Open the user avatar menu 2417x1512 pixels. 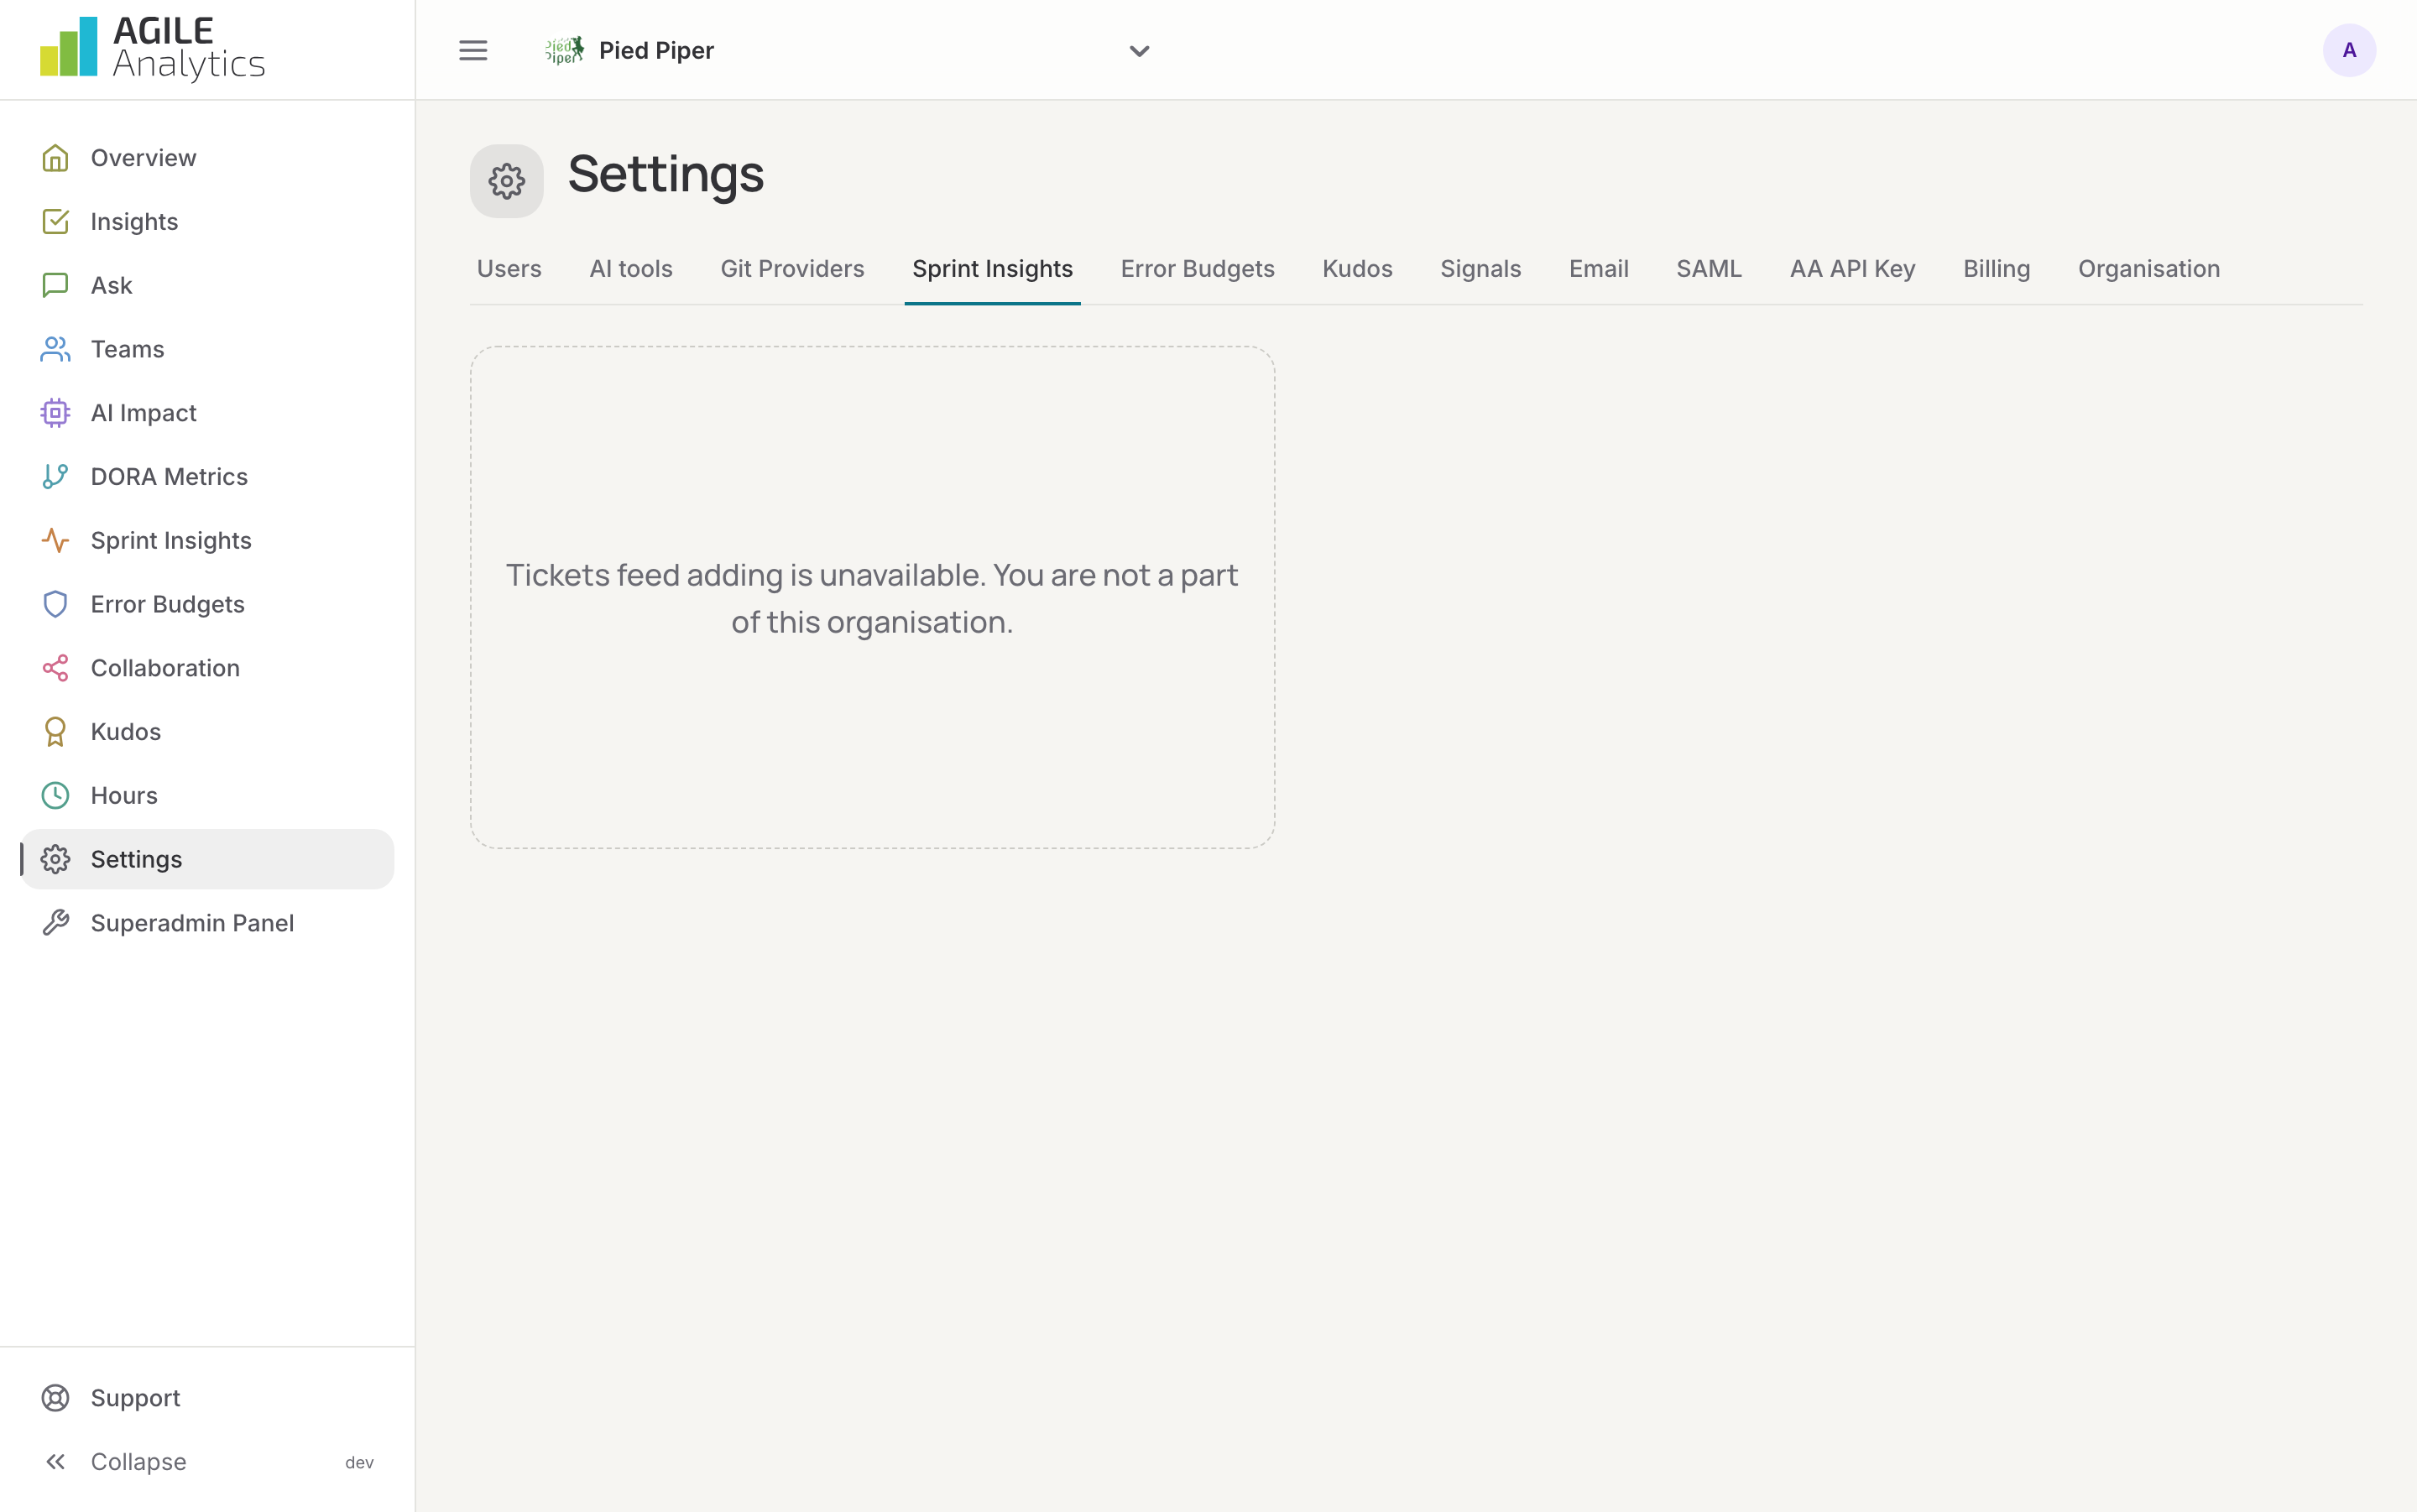2349,50
